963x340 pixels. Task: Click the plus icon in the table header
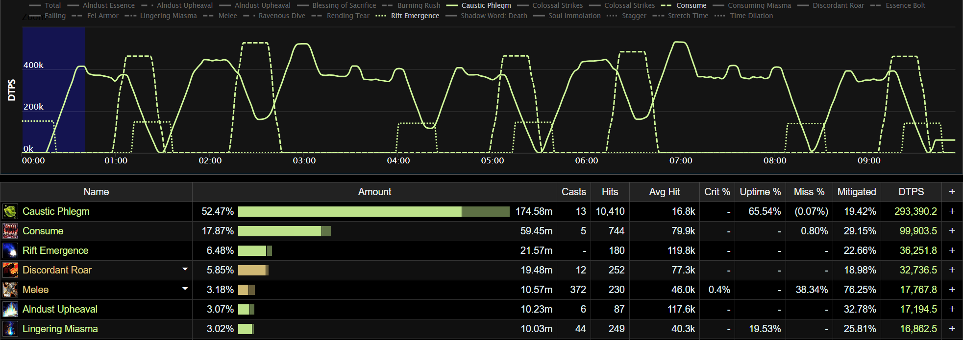click(952, 192)
